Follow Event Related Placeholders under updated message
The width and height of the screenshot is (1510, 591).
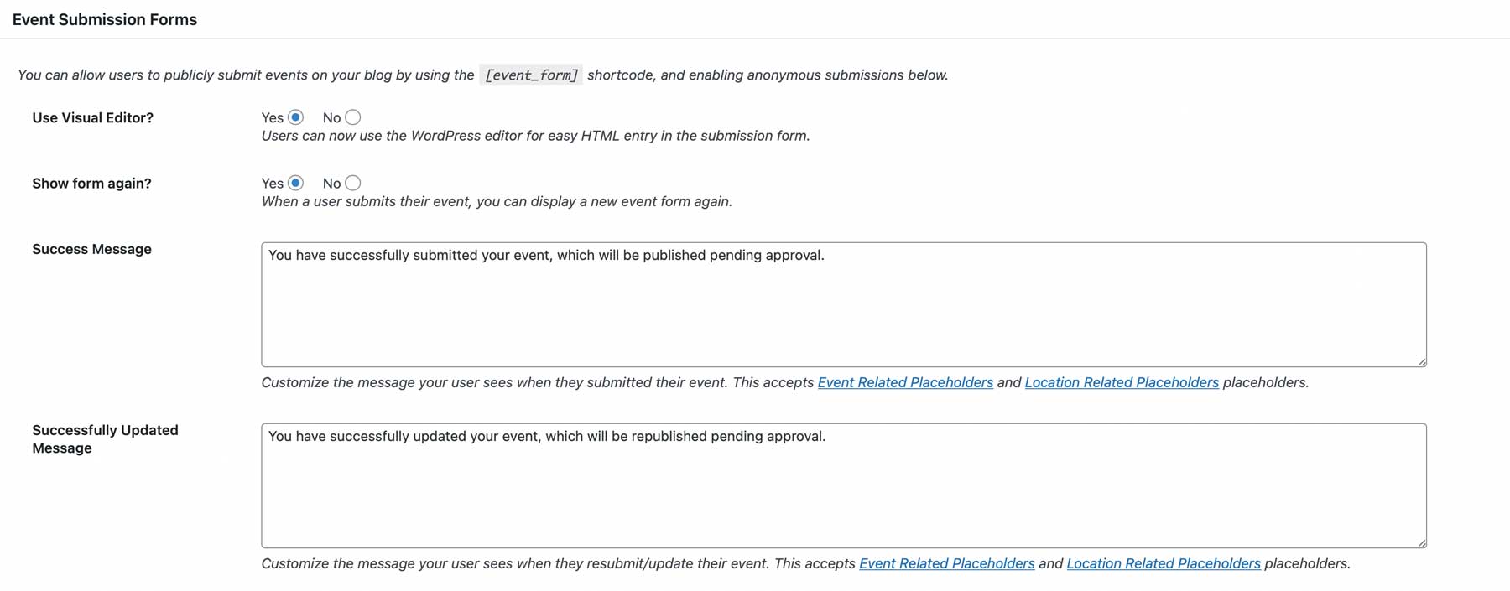coord(946,563)
